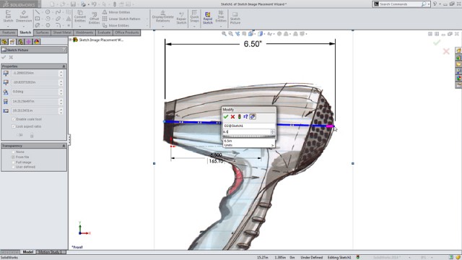Click the Convert Entities tool
The height and width of the screenshot is (260, 462).
coord(80,17)
